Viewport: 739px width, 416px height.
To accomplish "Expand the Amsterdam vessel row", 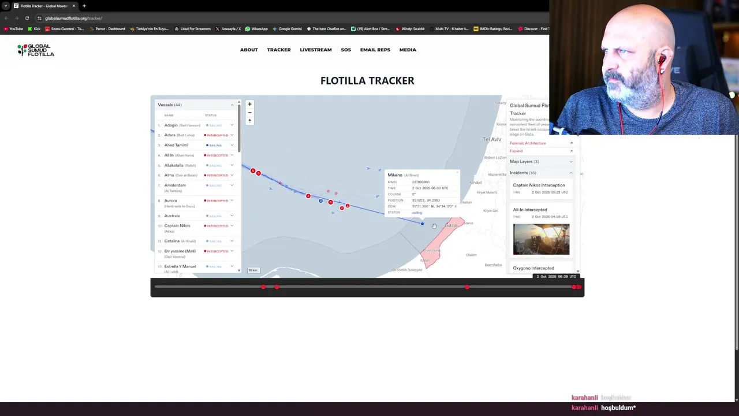I will [232, 185].
